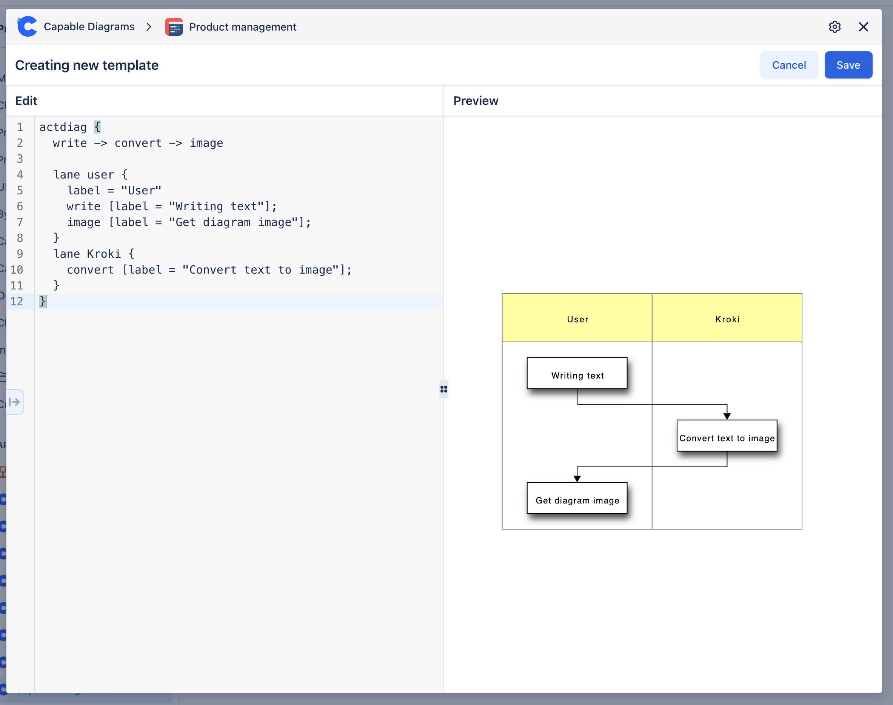Cancel creating the template
Screen dimensions: 893x705
pyautogui.click(x=788, y=65)
